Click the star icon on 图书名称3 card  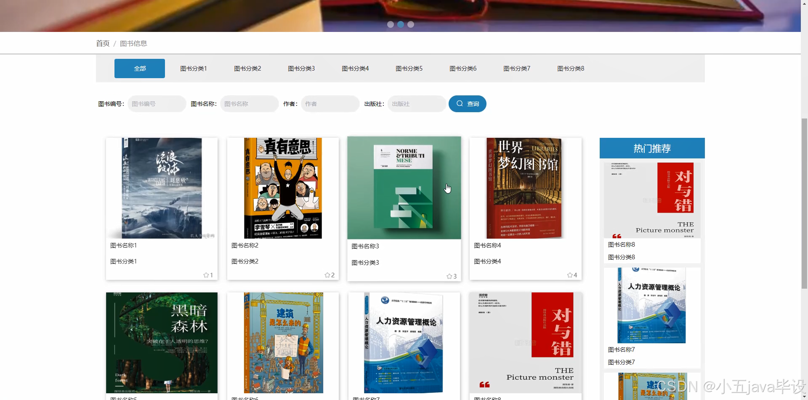(x=449, y=276)
